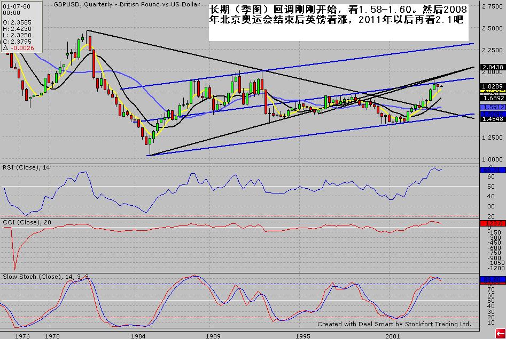Click the 1.6892 black price label

[491, 98]
